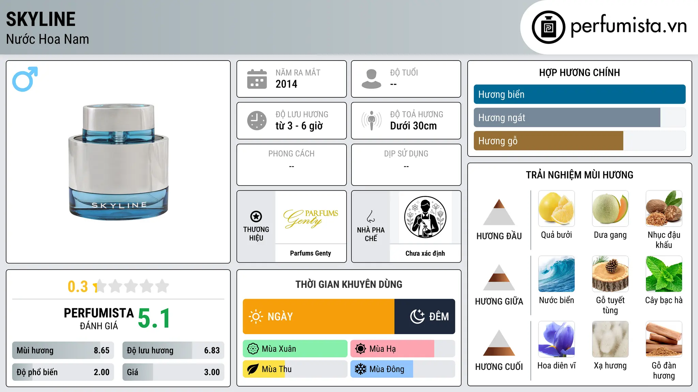Click the person icon beside Độ tuổi
The width and height of the screenshot is (698, 392).
click(371, 79)
